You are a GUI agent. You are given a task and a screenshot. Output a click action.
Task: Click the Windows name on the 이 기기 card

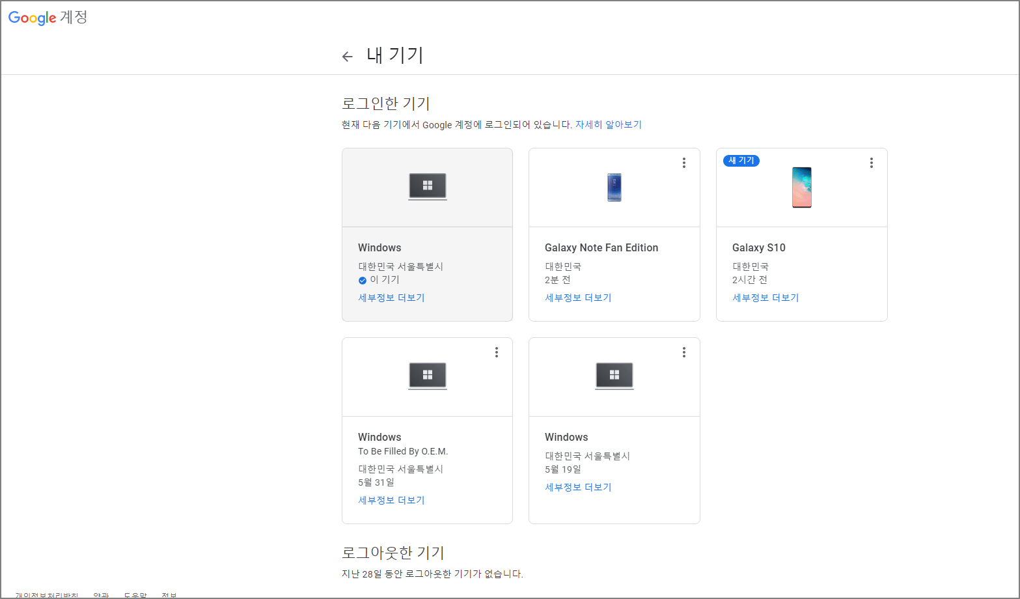pyautogui.click(x=379, y=247)
